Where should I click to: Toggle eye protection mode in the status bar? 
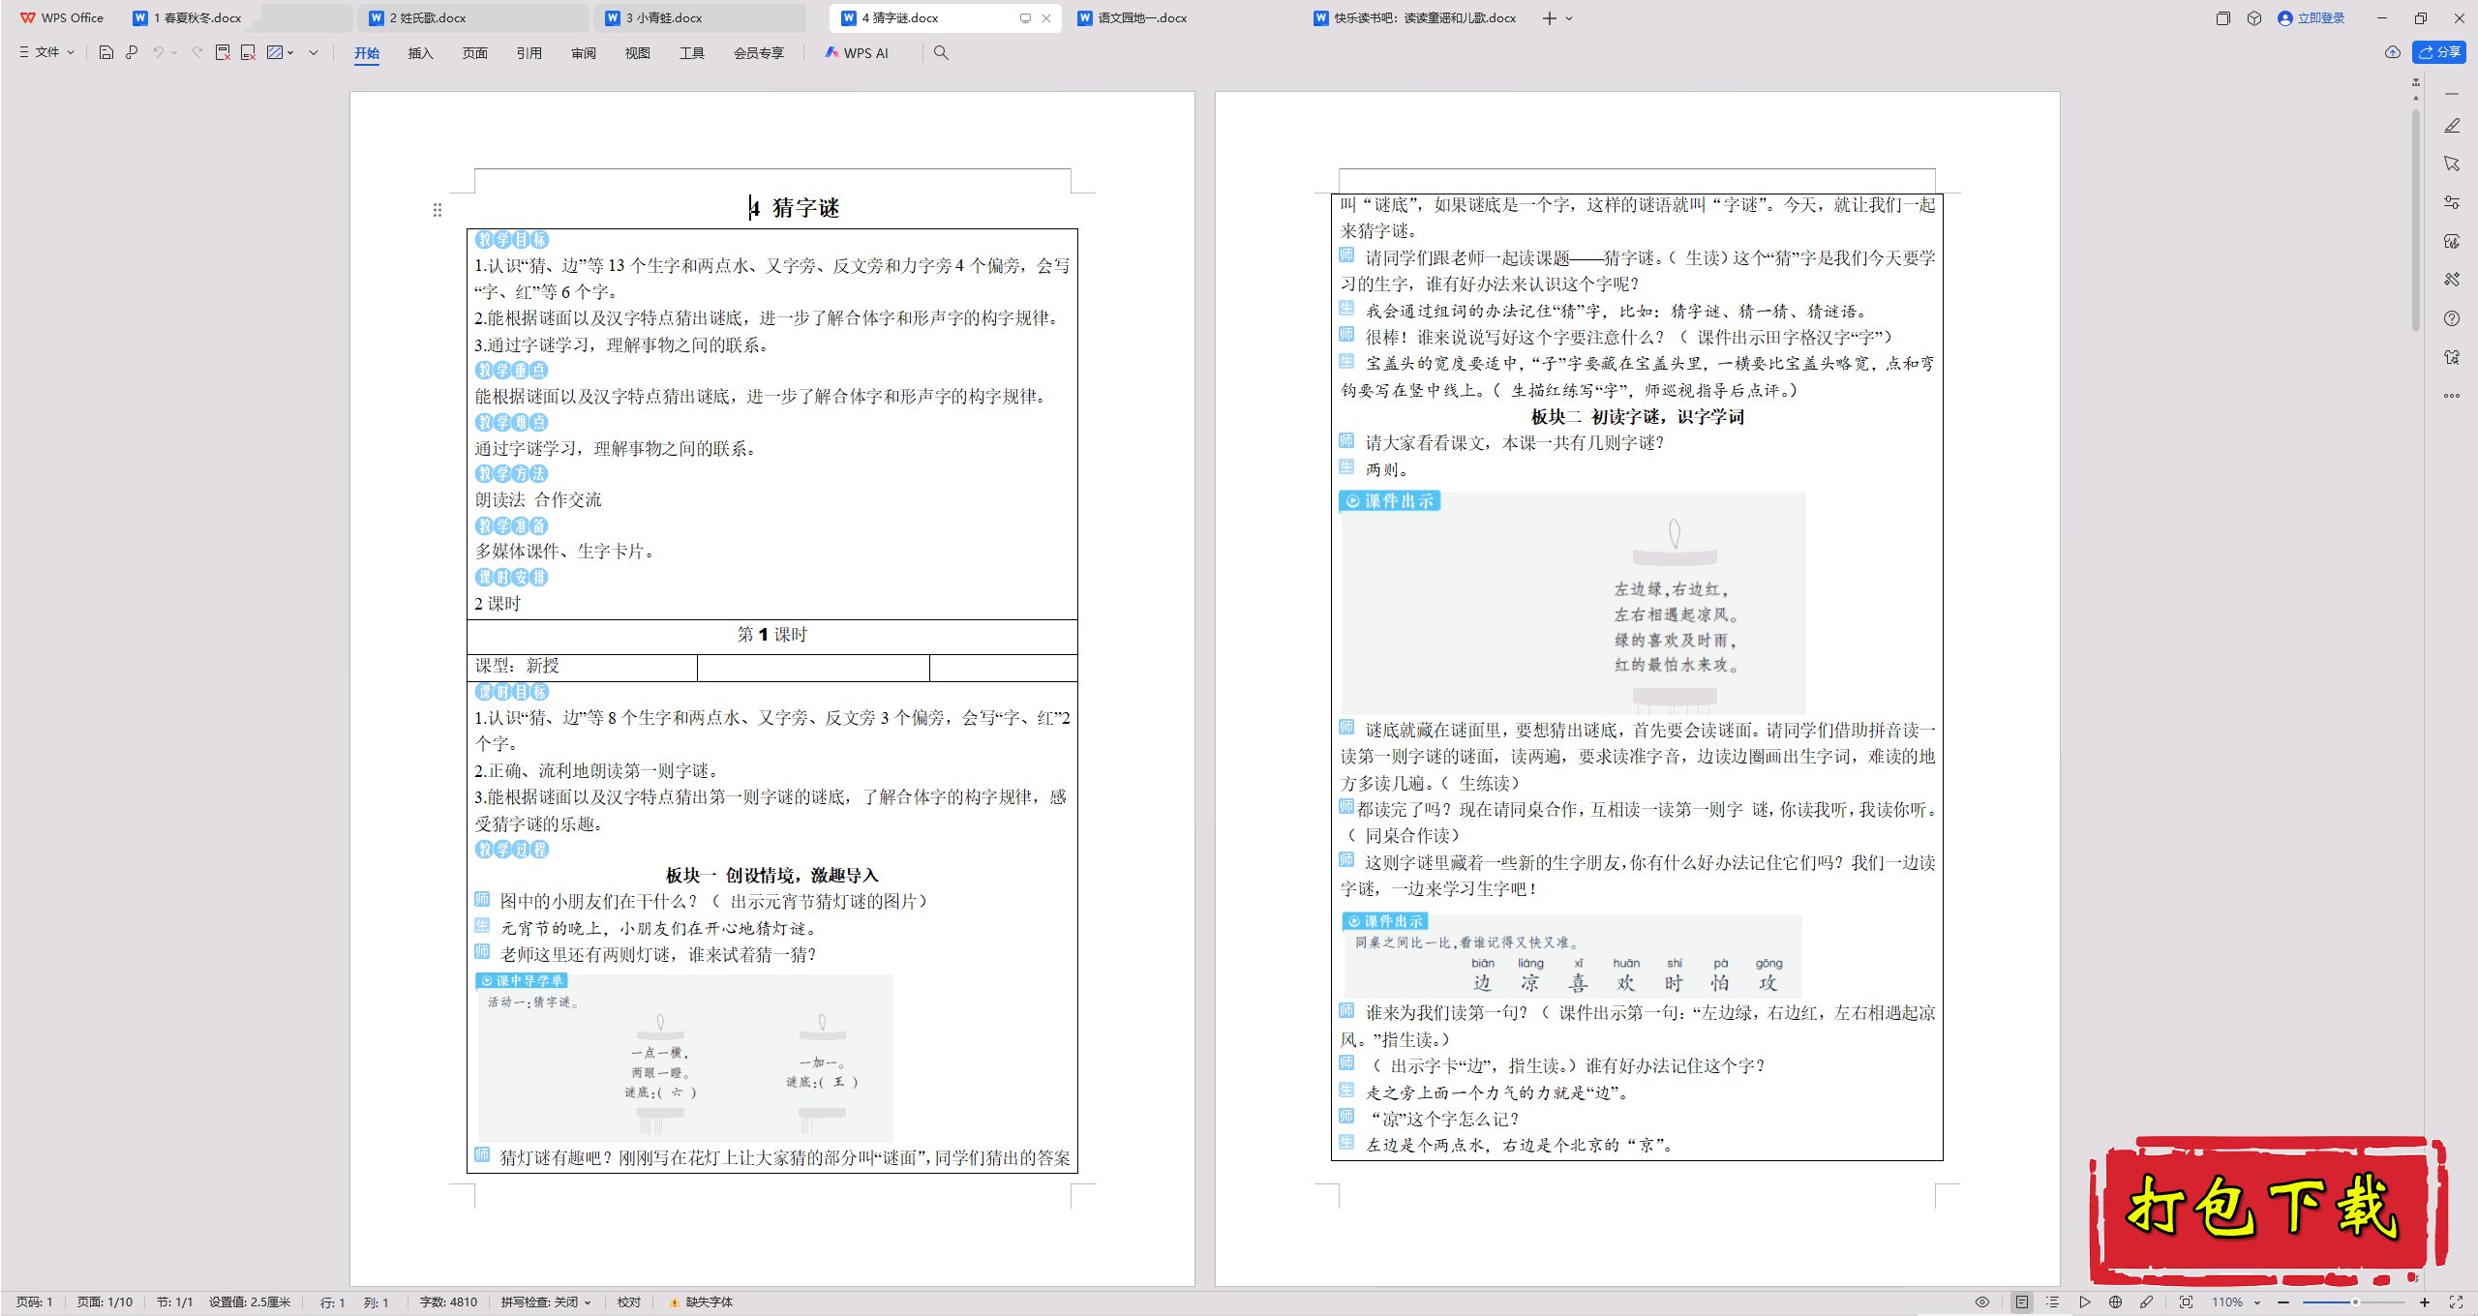(1982, 1302)
